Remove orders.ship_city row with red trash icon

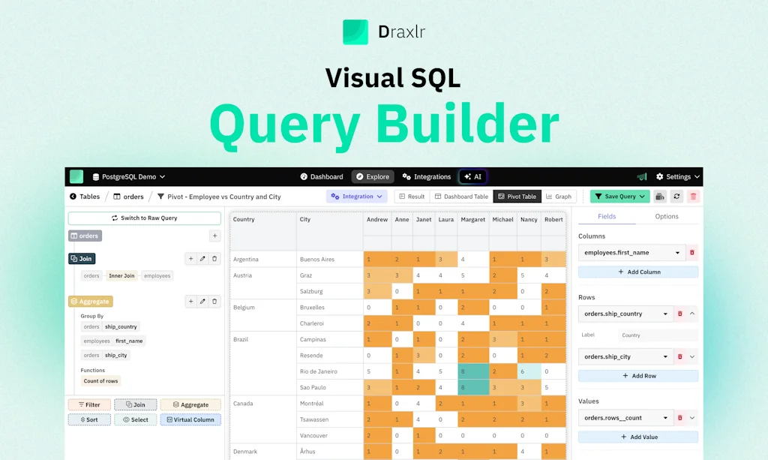coord(679,356)
